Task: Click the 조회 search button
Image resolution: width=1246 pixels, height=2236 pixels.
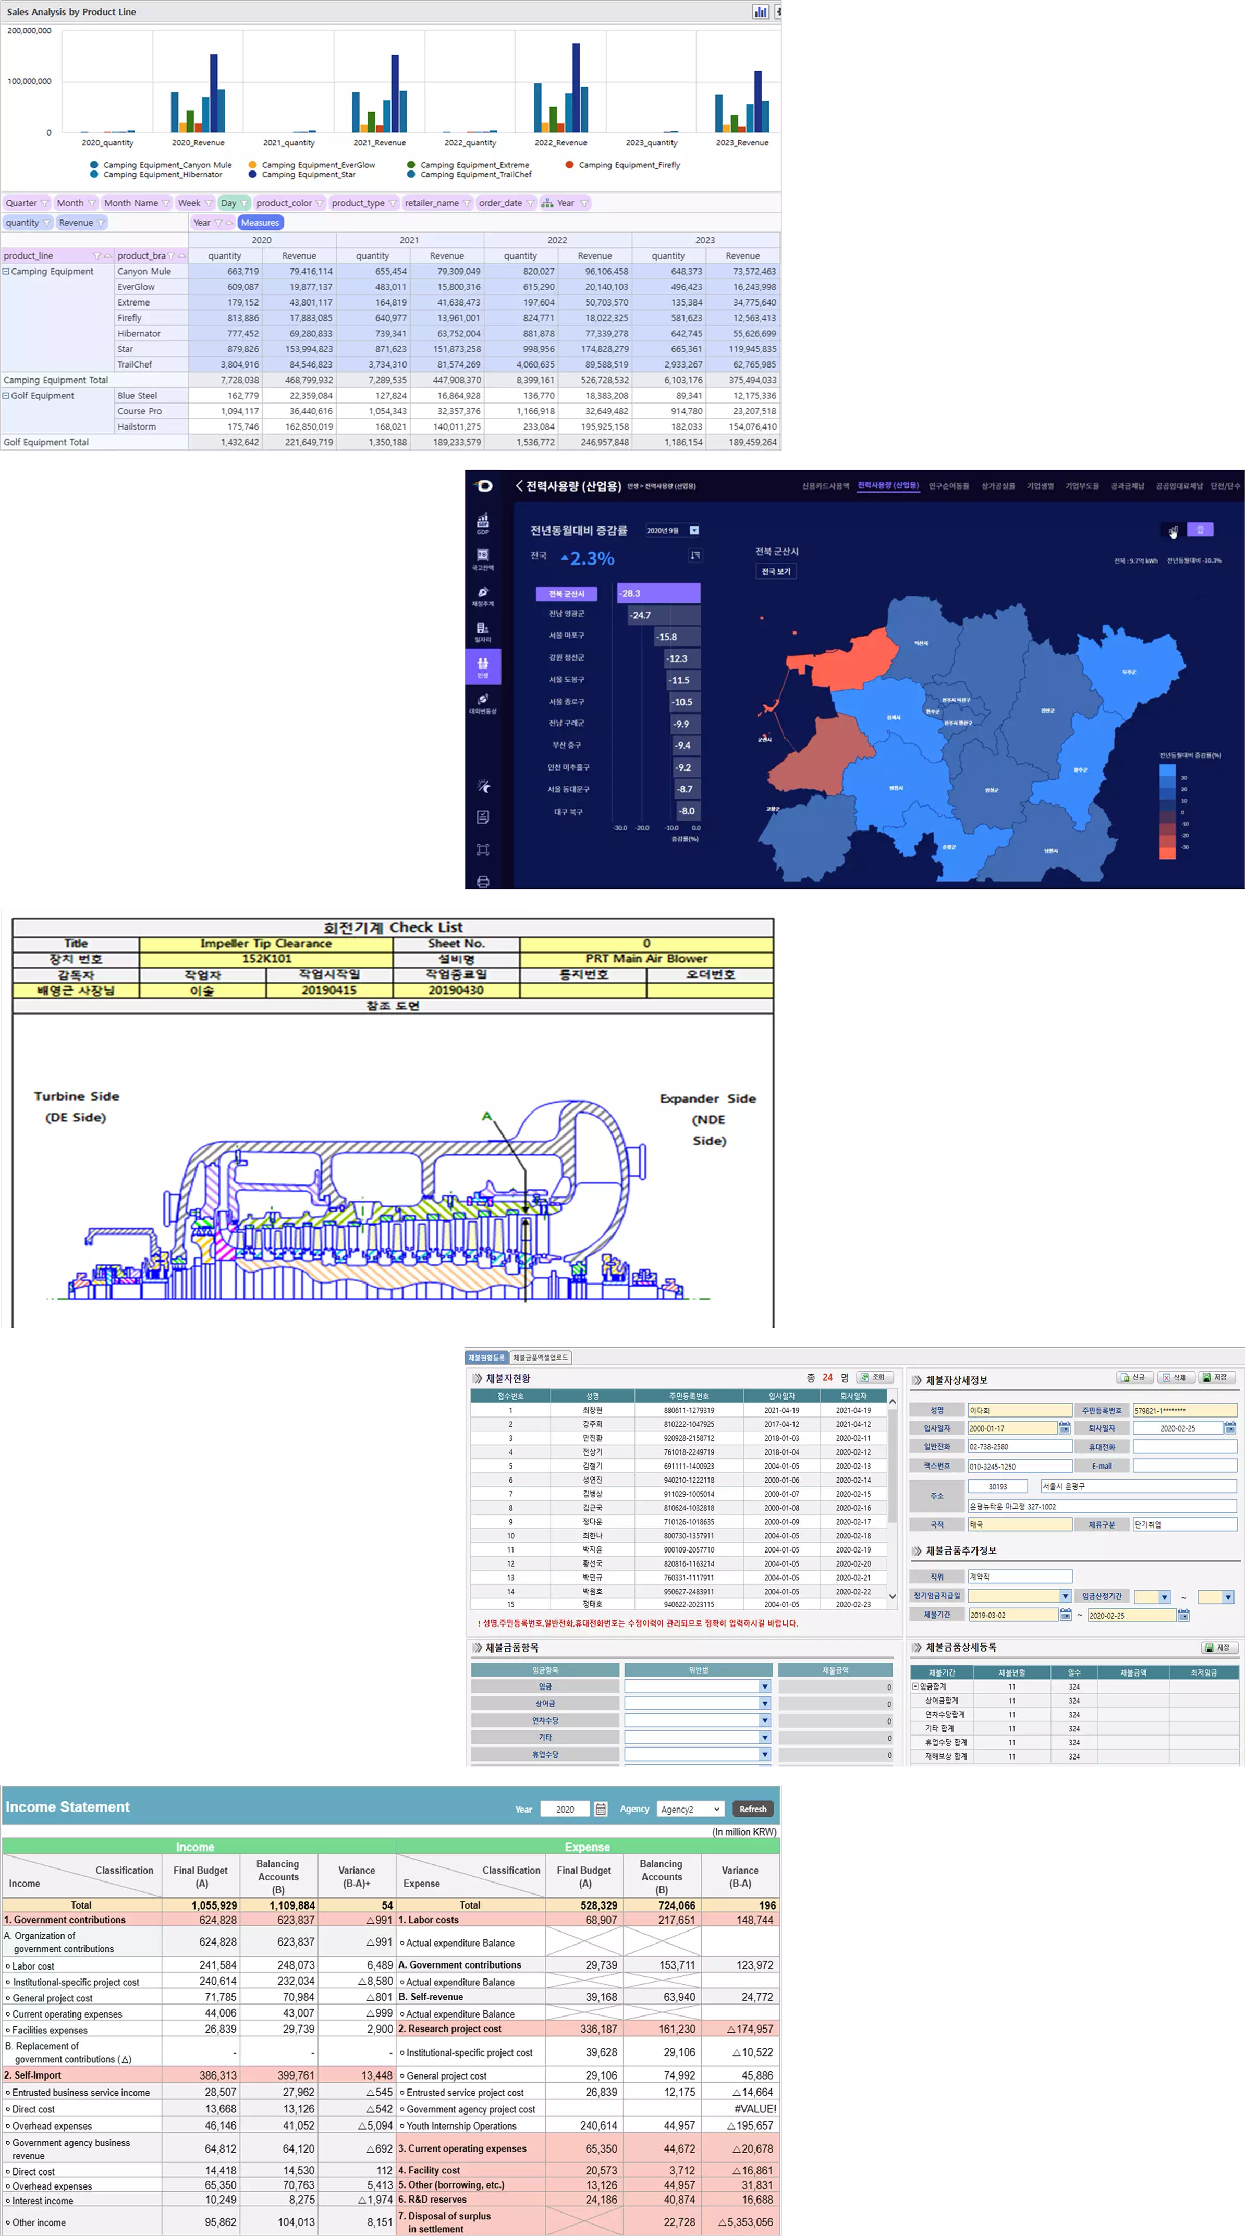Action: tap(874, 1377)
